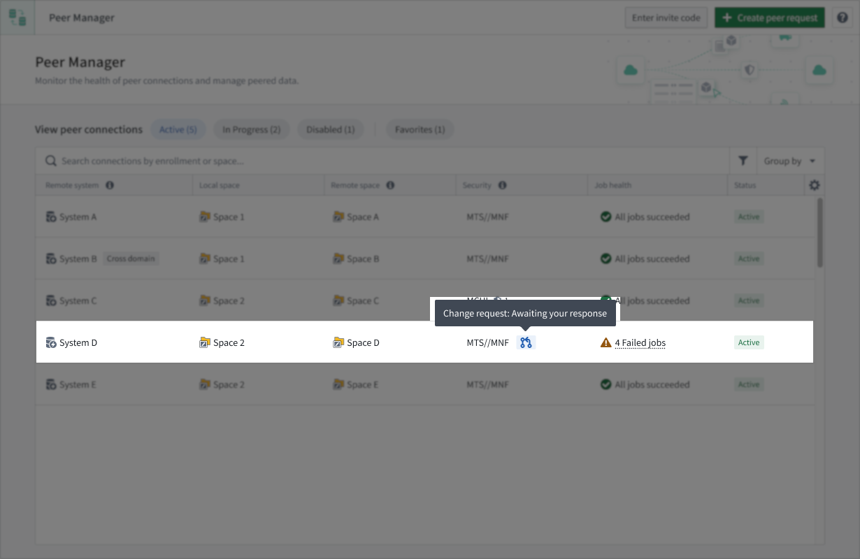This screenshot has width=860, height=559.
Task: Click the System D remote system icon
Action: pyautogui.click(x=50, y=342)
